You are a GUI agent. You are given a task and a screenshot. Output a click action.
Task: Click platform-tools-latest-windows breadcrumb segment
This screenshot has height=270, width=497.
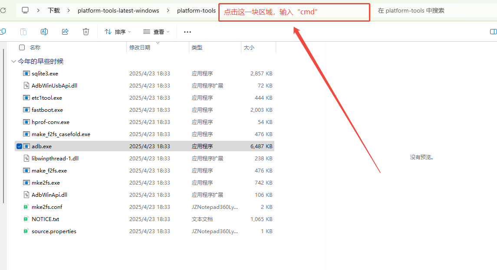[118, 10]
